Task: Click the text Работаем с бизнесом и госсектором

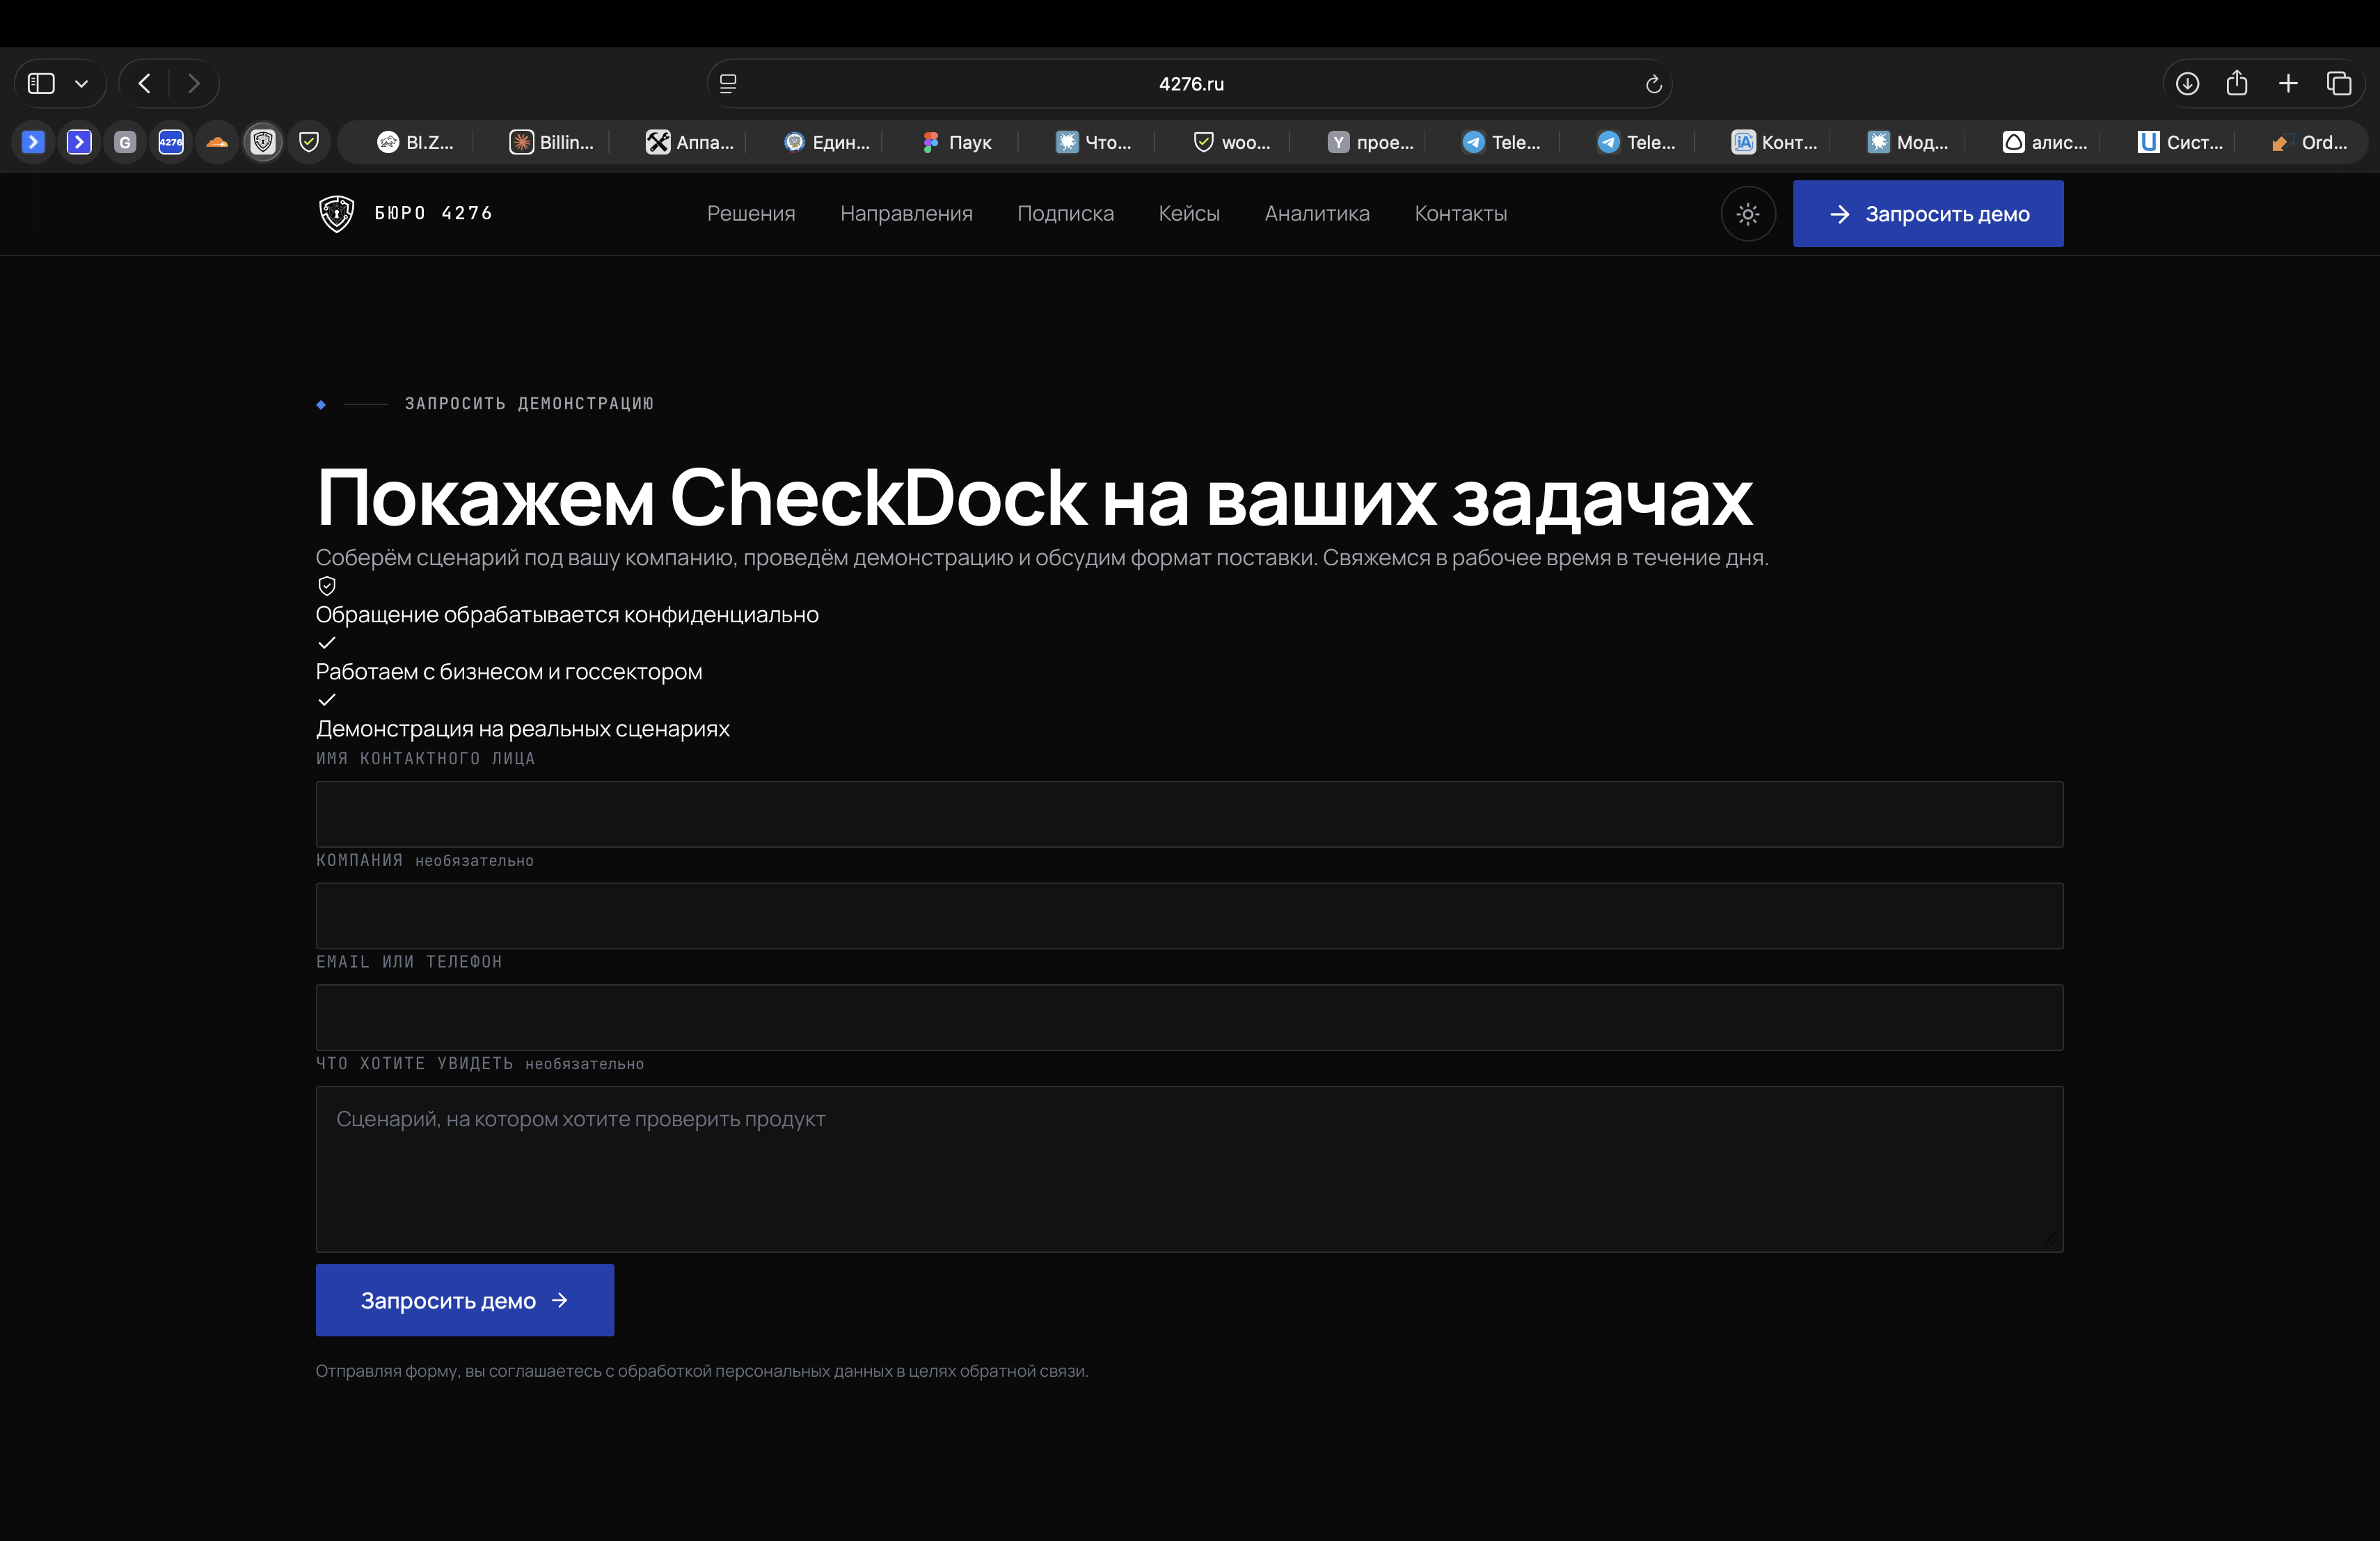Action: tap(509, 672)
